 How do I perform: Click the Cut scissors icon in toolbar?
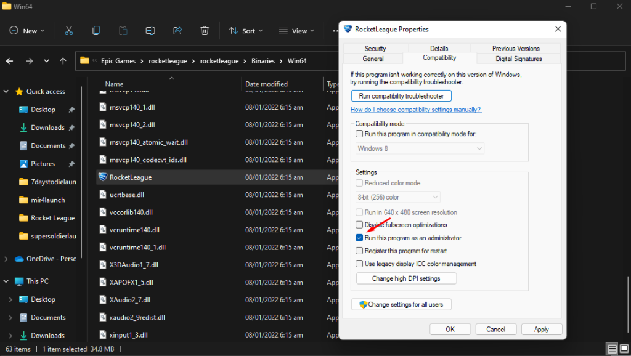[69, 31]
